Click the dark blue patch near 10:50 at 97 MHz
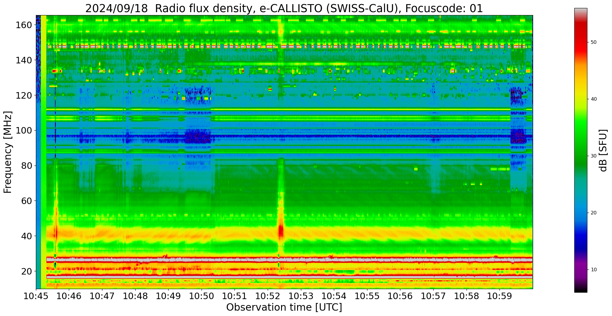 [x=198, y=137]
